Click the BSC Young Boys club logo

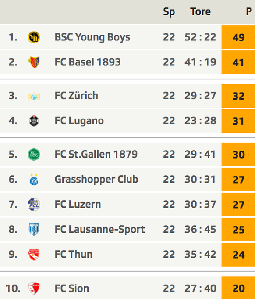34,37
